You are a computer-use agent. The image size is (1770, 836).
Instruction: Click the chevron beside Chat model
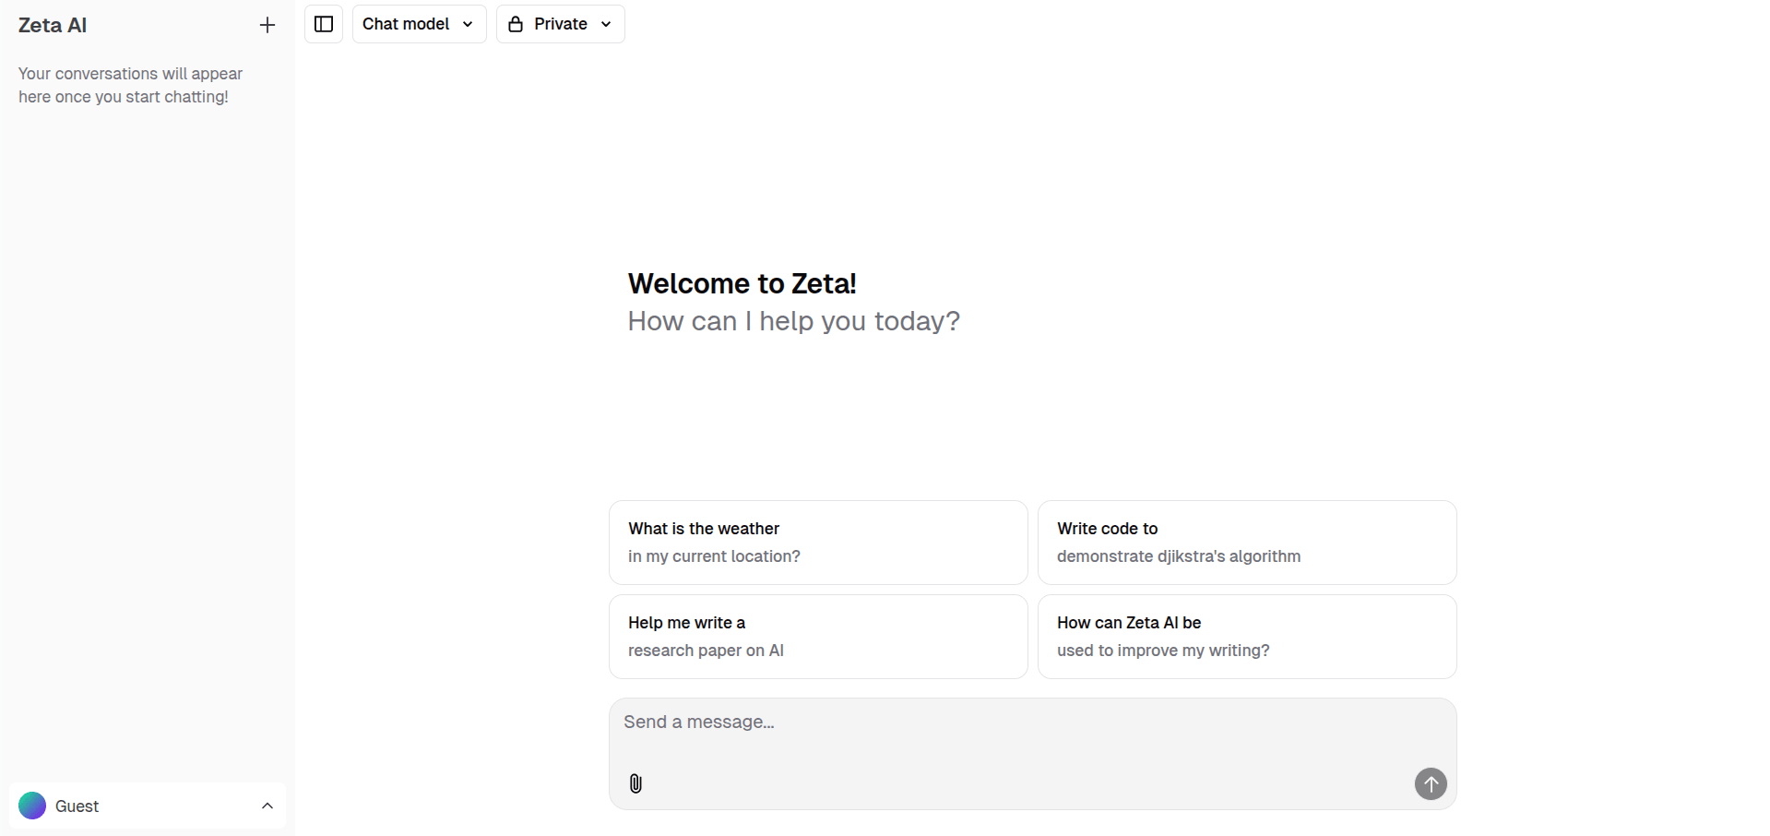pyautogui.click(x=468, y=24)
